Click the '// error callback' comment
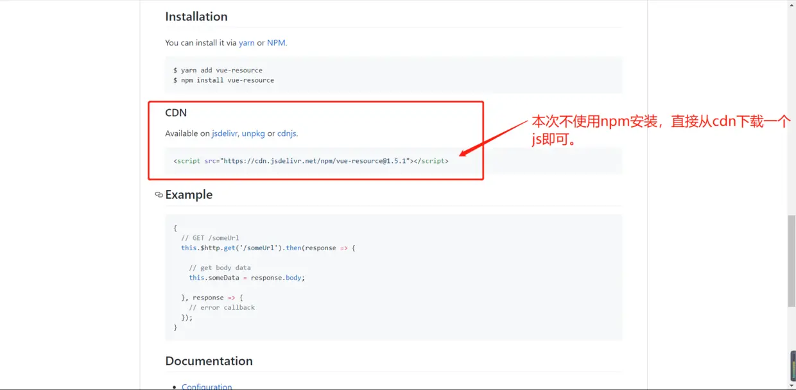The height and width of the screenshot is (390, 796). point(221,307)
